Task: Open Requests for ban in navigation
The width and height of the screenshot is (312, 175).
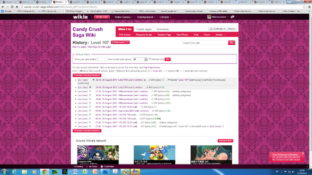Action: (144, 35)
